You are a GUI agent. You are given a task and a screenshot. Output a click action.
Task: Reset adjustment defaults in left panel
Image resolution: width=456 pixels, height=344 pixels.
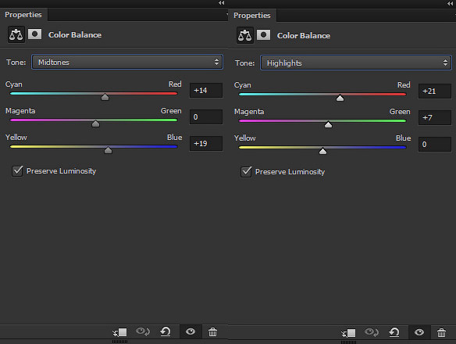pos(166,331)
